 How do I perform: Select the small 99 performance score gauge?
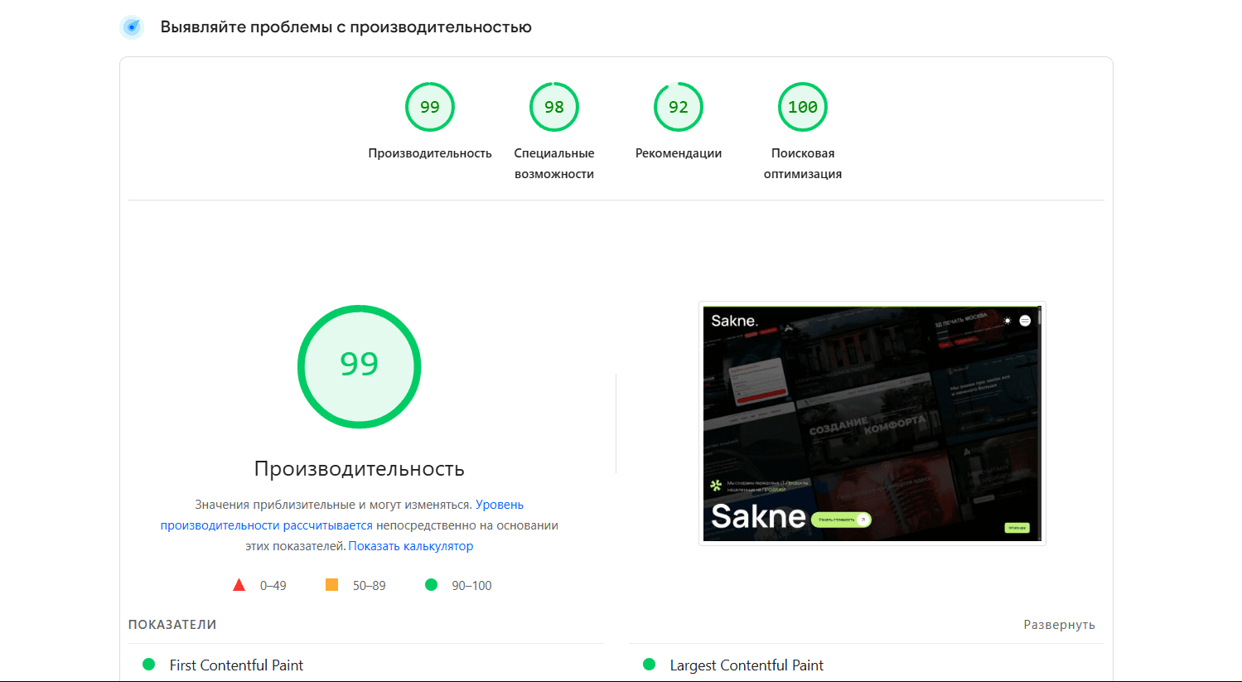coord(429,107)
